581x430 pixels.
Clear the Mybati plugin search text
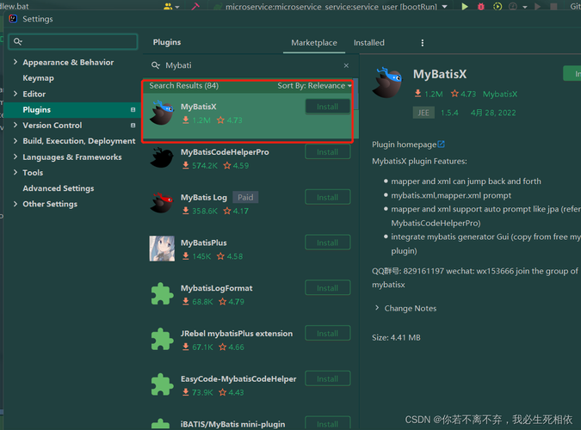[346, 65]
